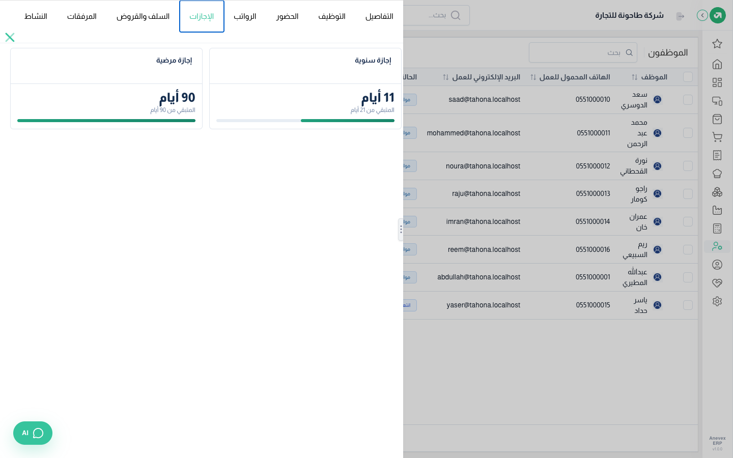Image resolution: width=733 pixels, height=458 pixels.
Task: Focus the employees list search field
Action: click(x=583, y=52)
